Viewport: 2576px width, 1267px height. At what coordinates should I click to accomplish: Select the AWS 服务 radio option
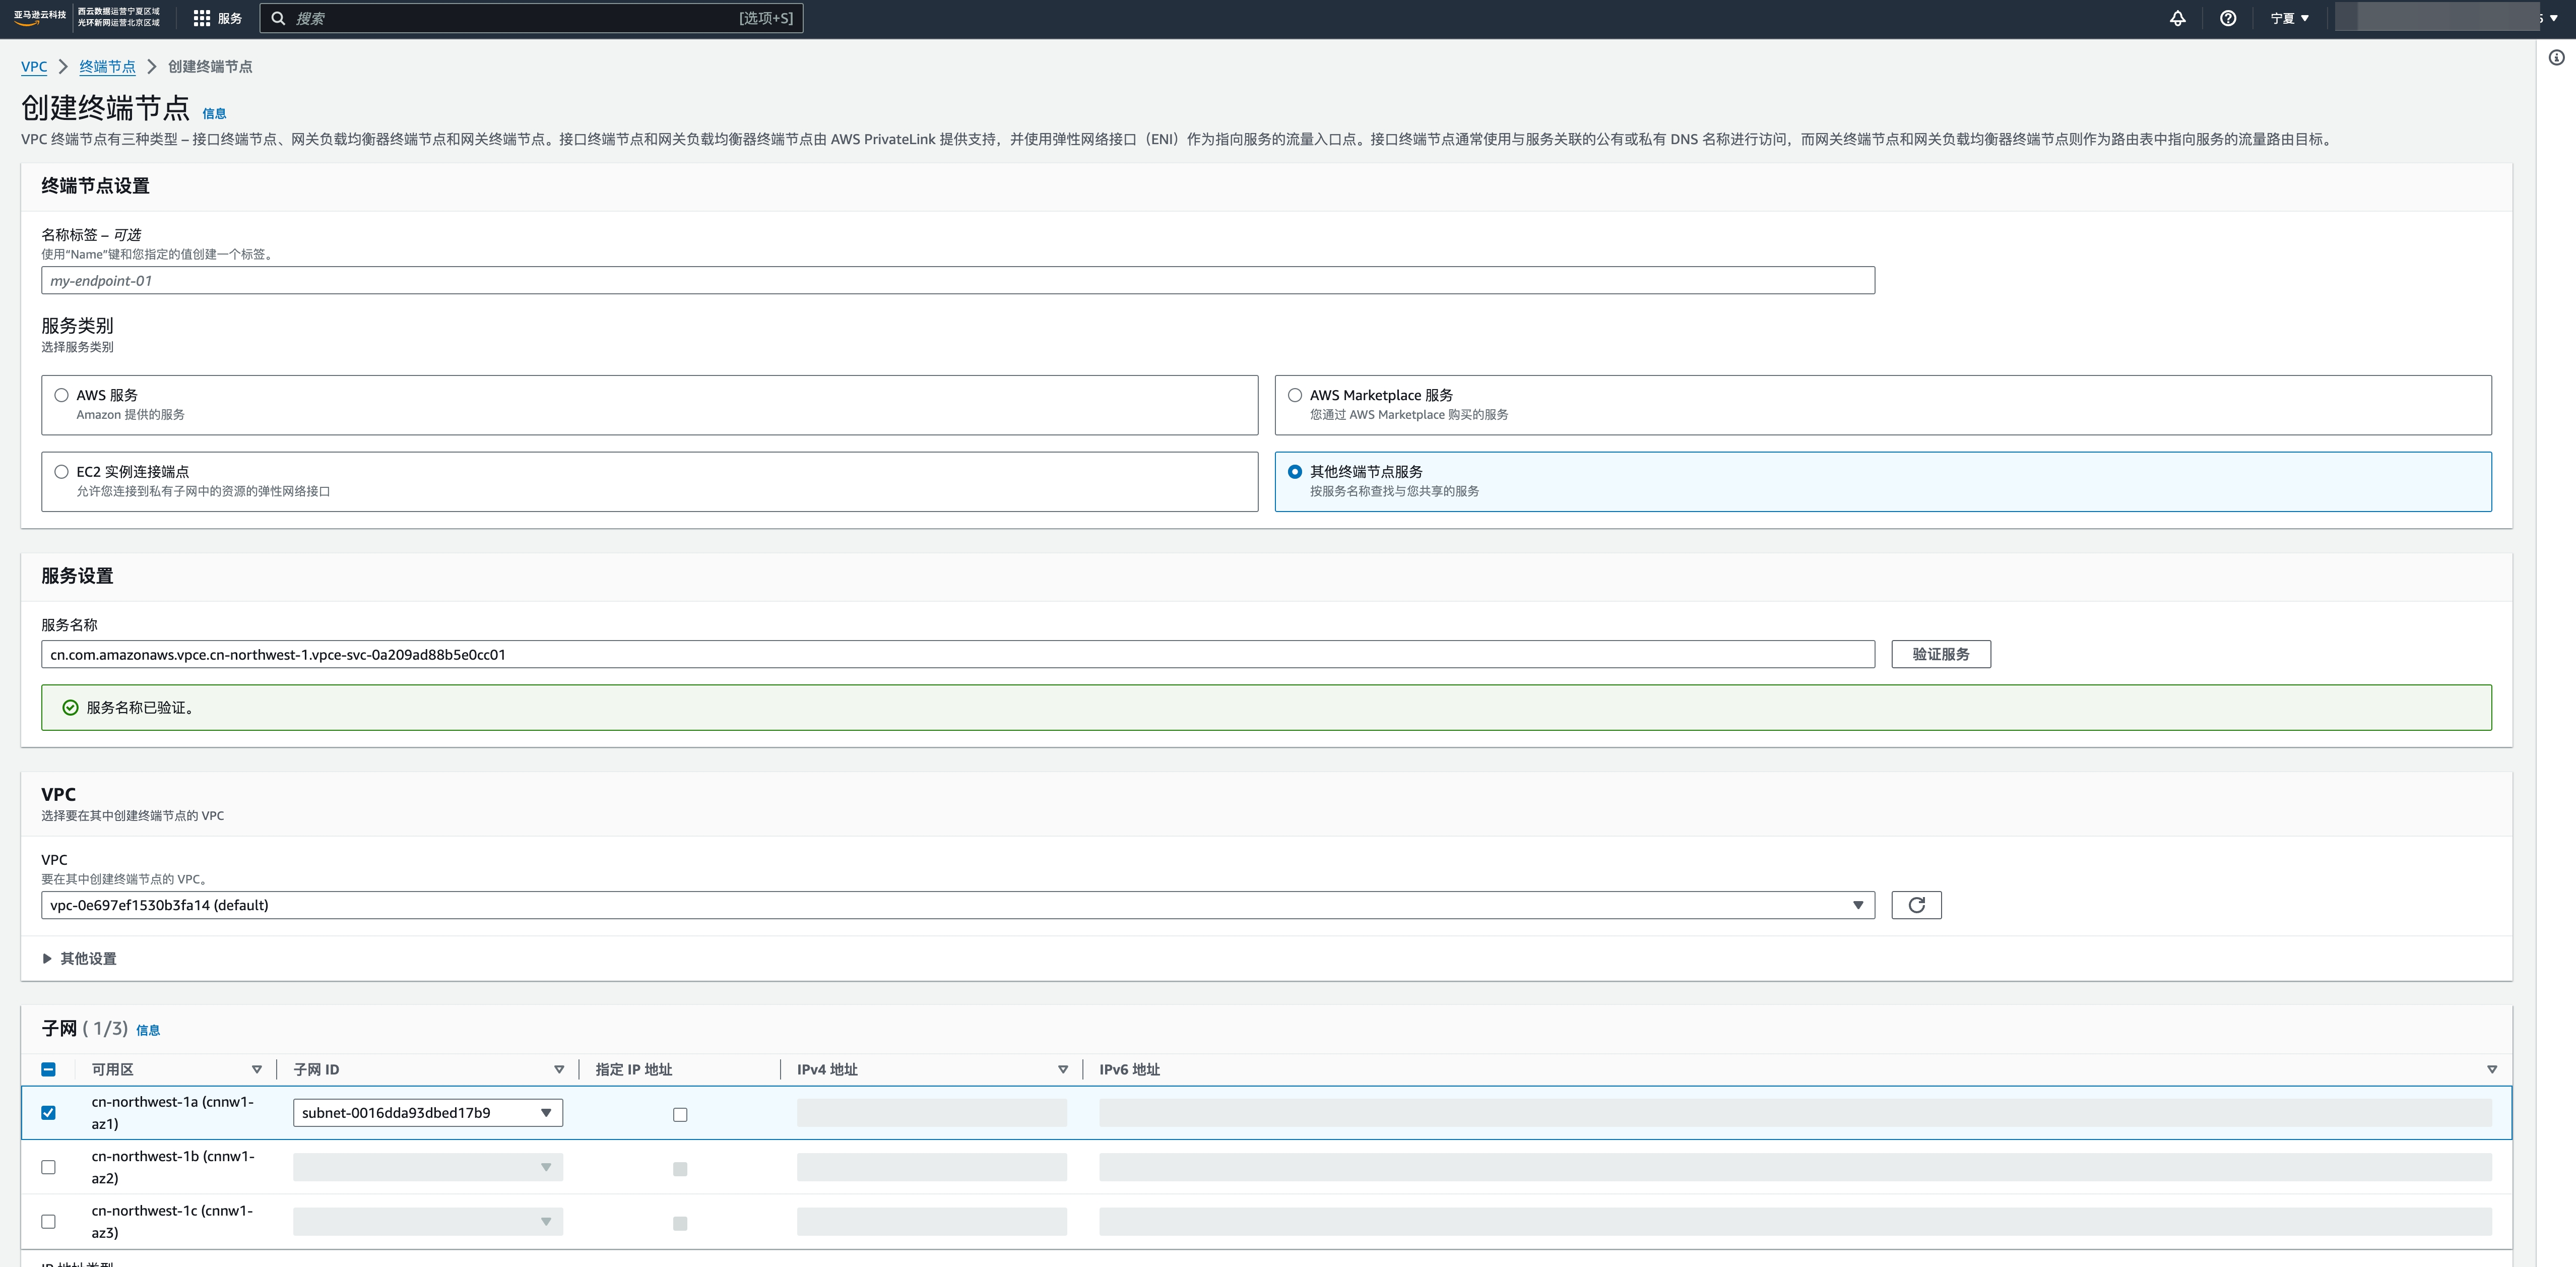62,395
